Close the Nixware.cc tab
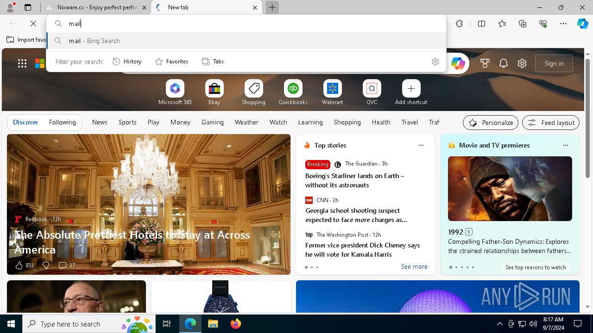The height and width of the screenshot is (333, 593). pos(145,7)
